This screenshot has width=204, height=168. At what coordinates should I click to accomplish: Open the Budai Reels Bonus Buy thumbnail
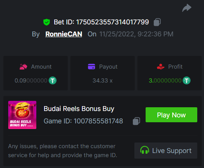[x=22, y=115]
